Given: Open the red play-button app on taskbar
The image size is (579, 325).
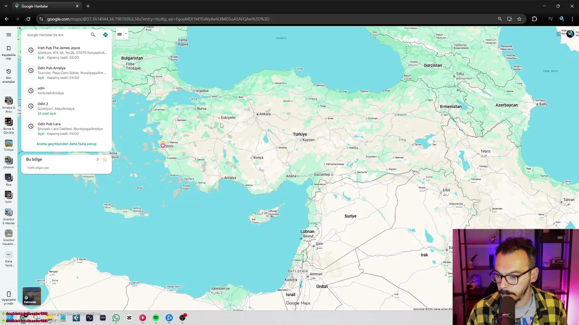Looking at the screenshot, I should coord(142,318).
